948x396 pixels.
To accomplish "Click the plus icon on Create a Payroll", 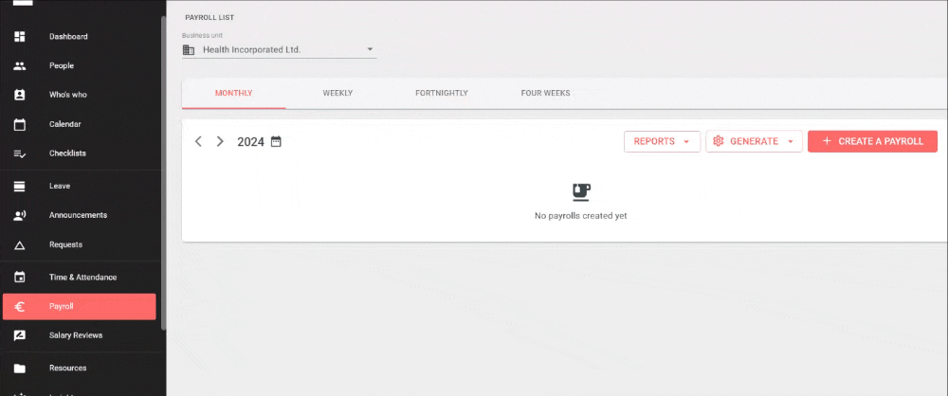I will [827, 141].
